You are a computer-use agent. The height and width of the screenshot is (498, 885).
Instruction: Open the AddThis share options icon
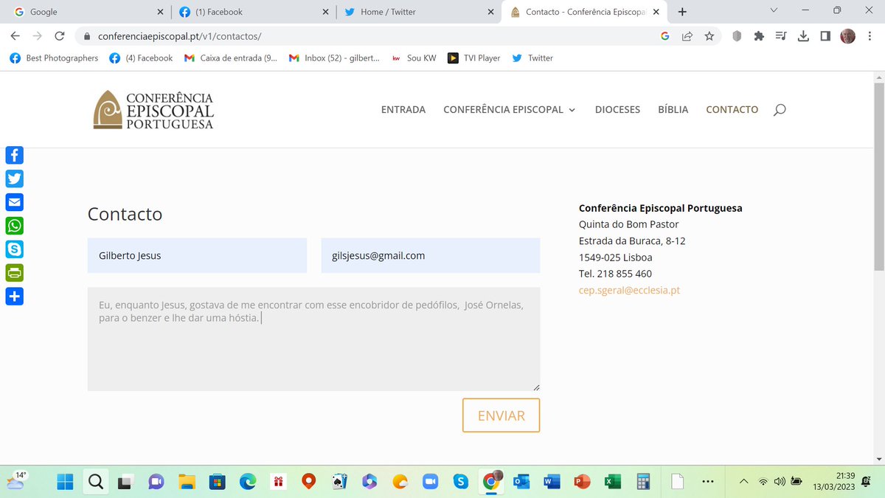pyautogui.click(x=14, y=297)
